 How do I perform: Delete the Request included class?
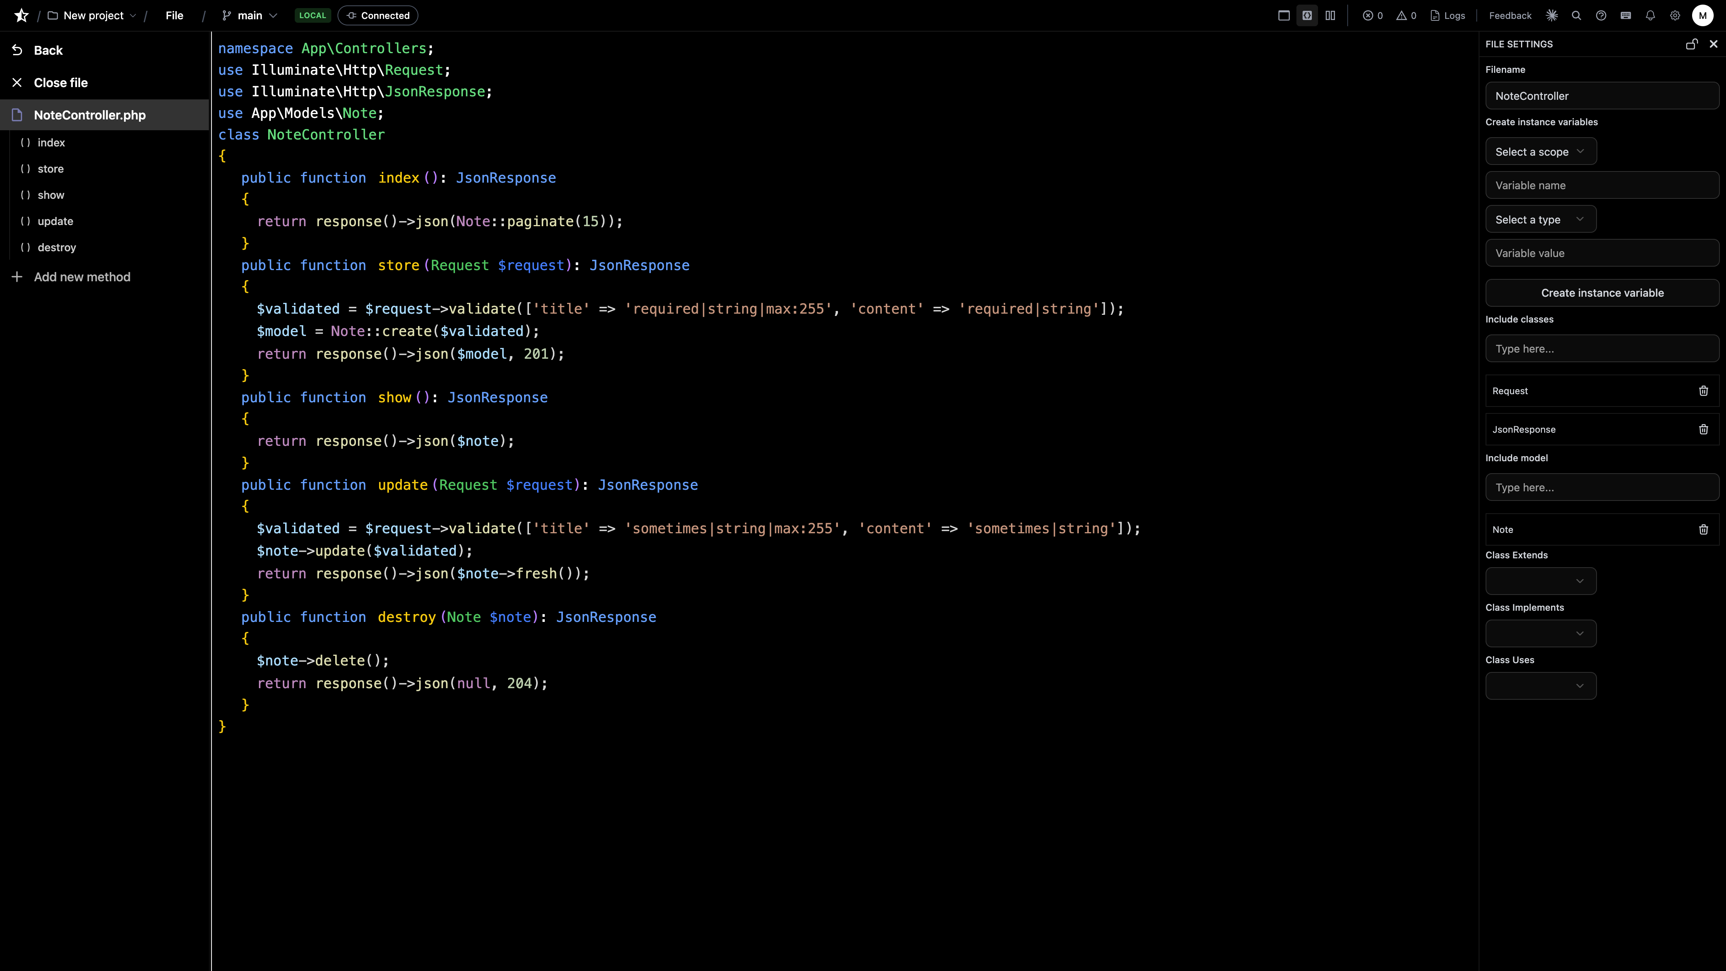[x=1704, y=391]
